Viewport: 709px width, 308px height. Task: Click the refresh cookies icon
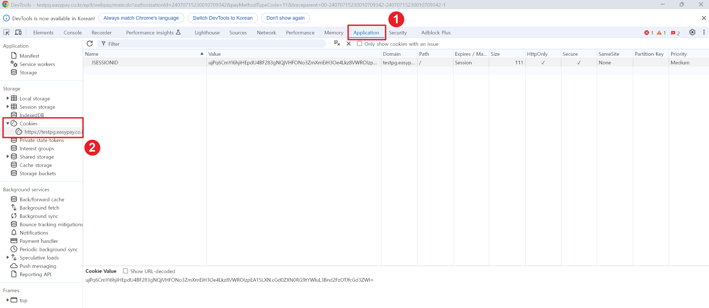coord(90,44)
